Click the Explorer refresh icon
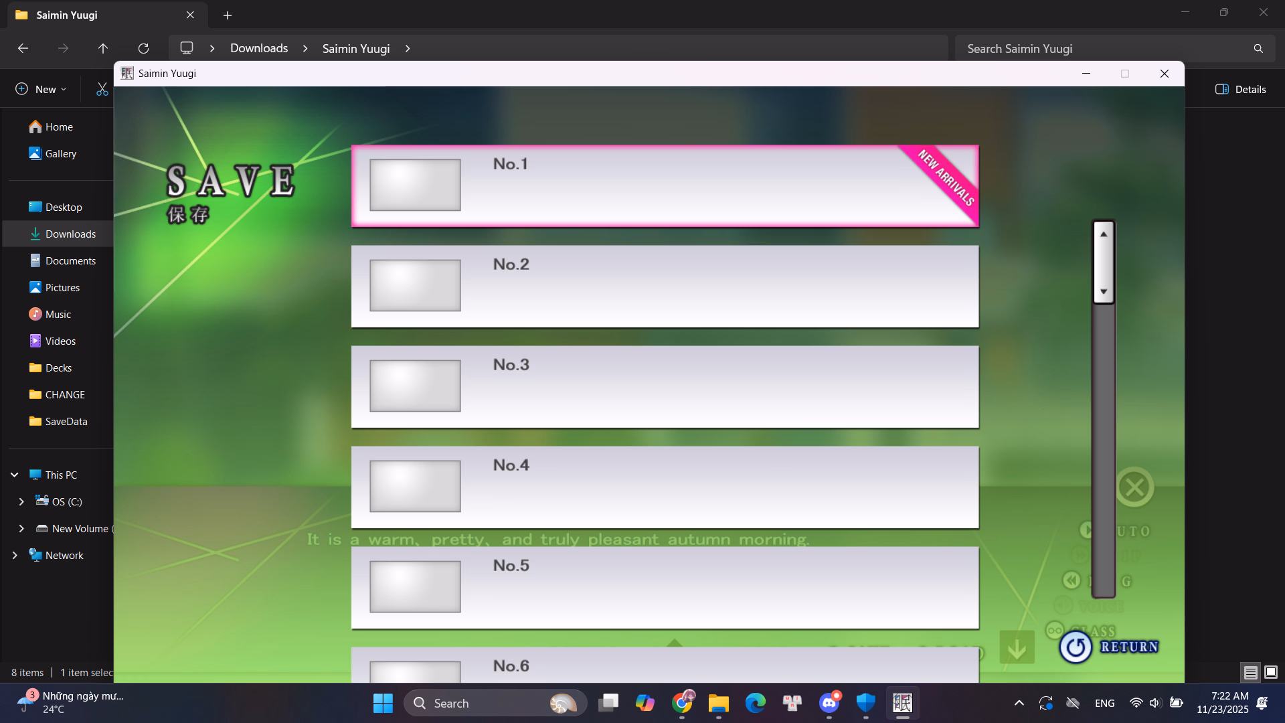Image resolution: width=1285 pixels, height=723 pixels. pos(143,48)
